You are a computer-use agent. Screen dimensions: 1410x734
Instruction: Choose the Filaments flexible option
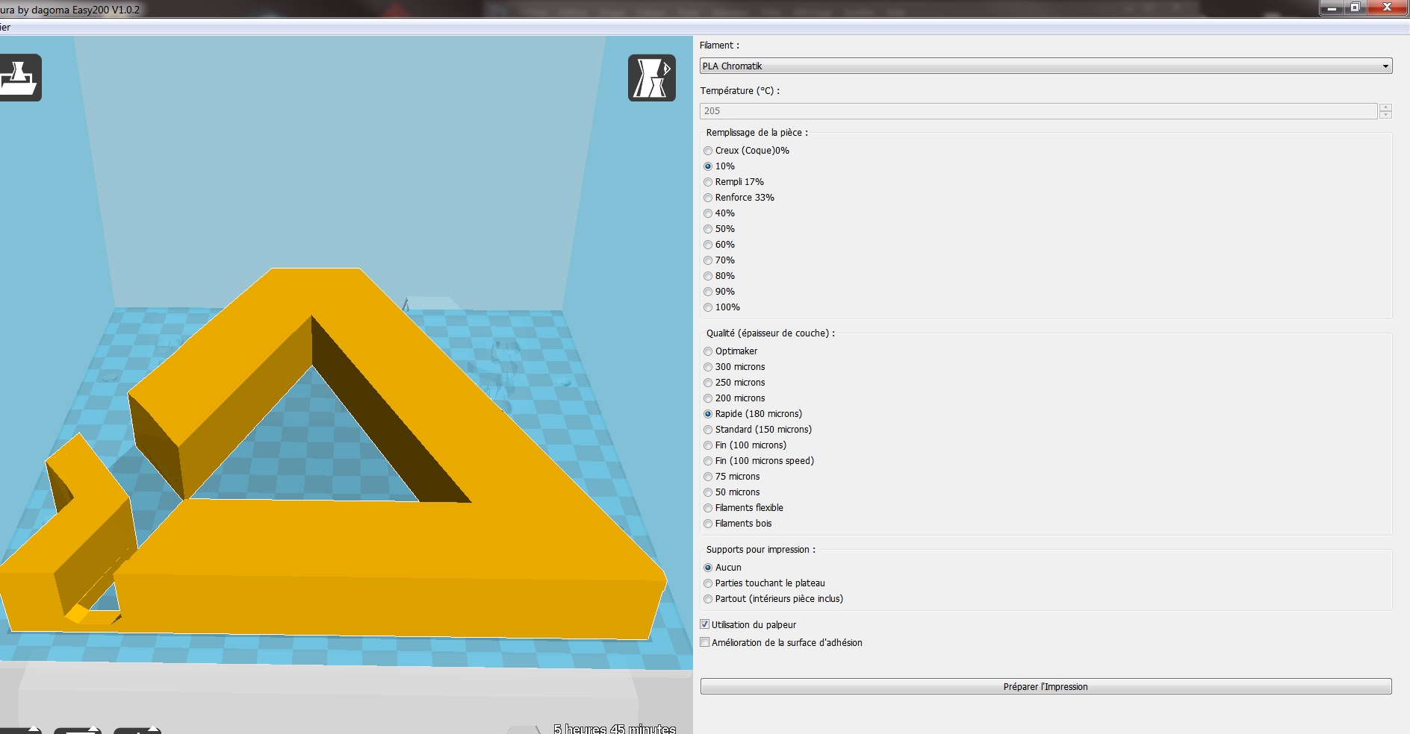click(x=743, y=508)
